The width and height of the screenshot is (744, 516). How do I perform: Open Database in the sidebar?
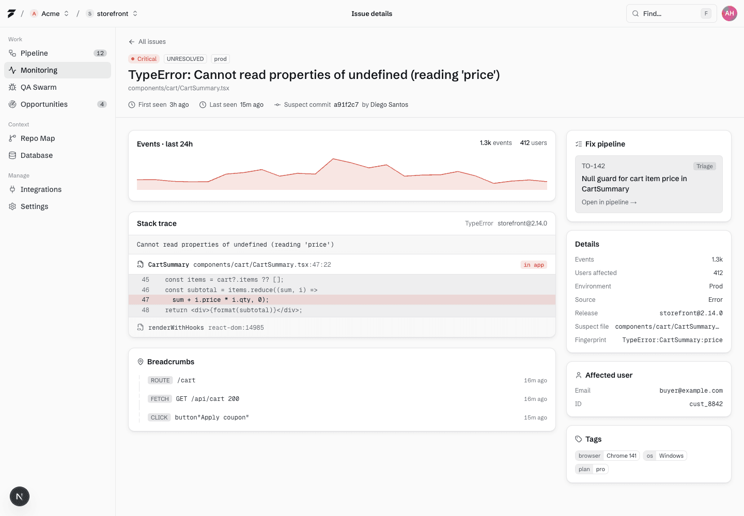point(57,155)
